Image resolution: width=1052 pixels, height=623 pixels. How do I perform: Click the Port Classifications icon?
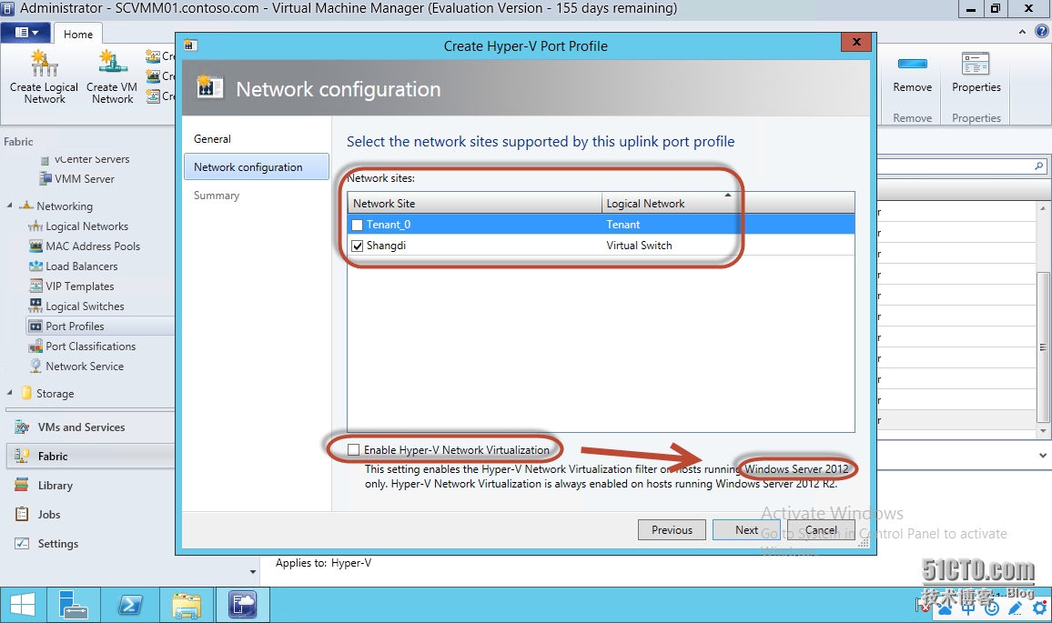coord(35,346)
